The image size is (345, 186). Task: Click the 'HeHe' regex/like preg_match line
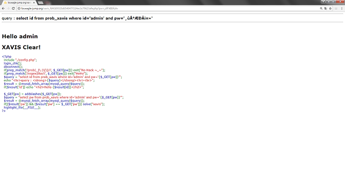pos(46,74)
